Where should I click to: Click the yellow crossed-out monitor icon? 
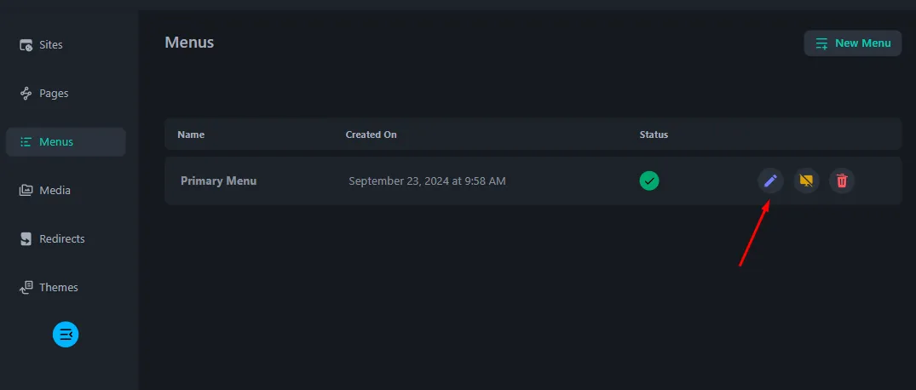806,181
